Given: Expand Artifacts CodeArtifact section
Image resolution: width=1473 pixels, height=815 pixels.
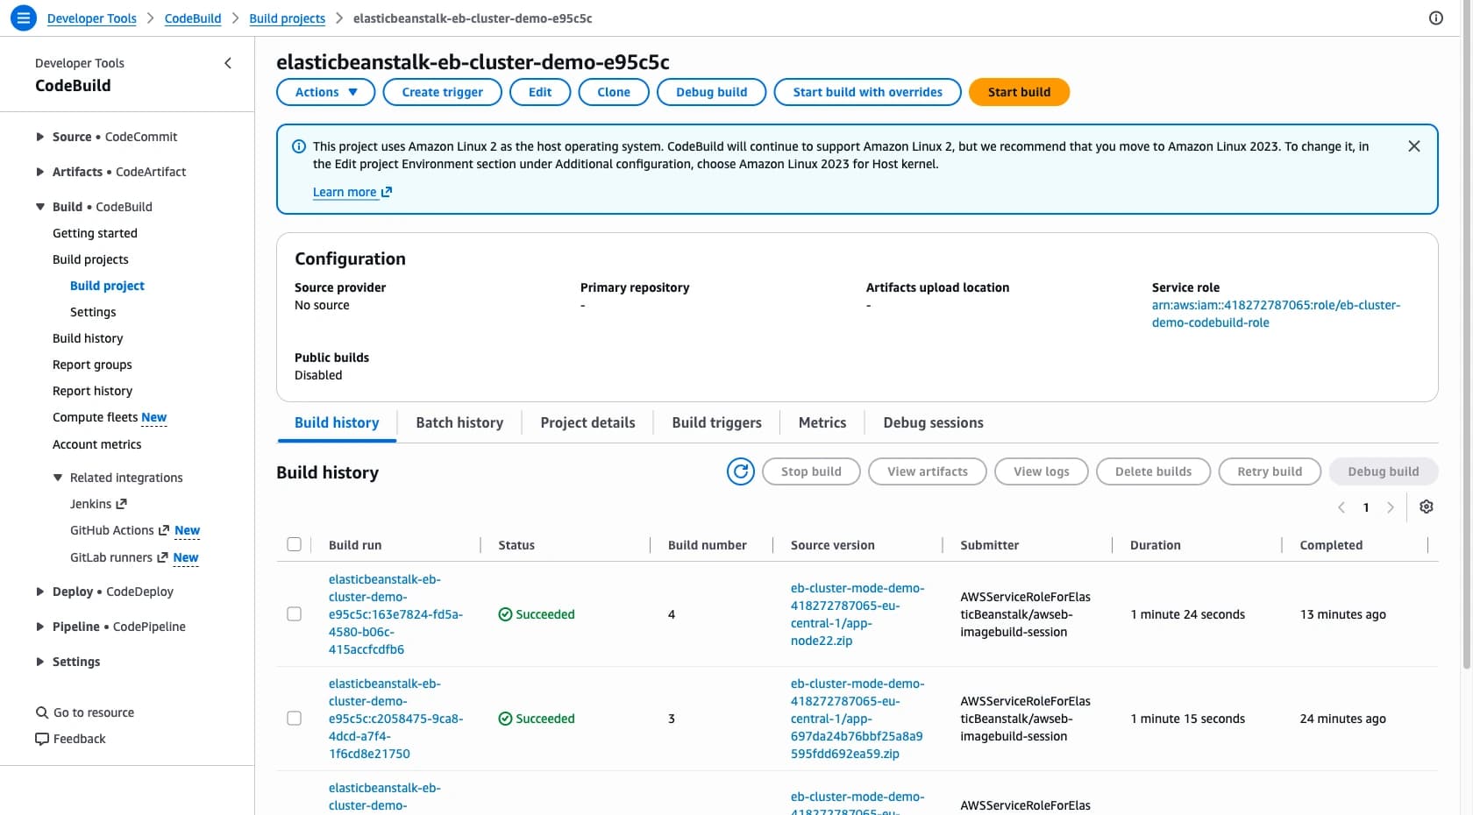Looking at the screenshot, I should (x=40, y=172).
